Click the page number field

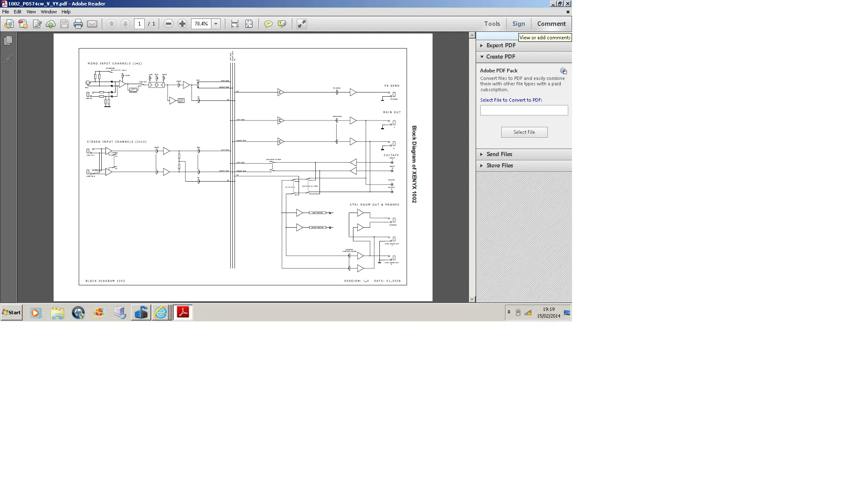pos(139,24)
